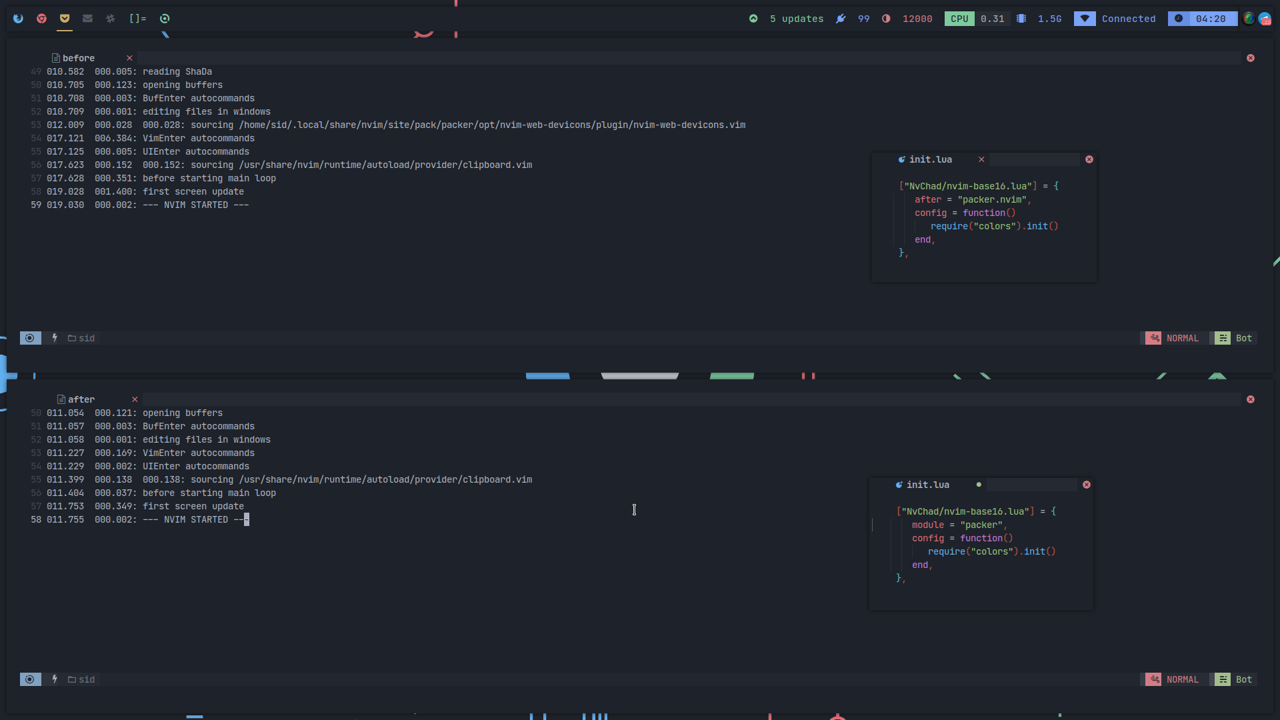Click the pacman ghost icon beside NORMAL
The width and height of the screenshot is (1280, 720).
[x=1154, y=338]
